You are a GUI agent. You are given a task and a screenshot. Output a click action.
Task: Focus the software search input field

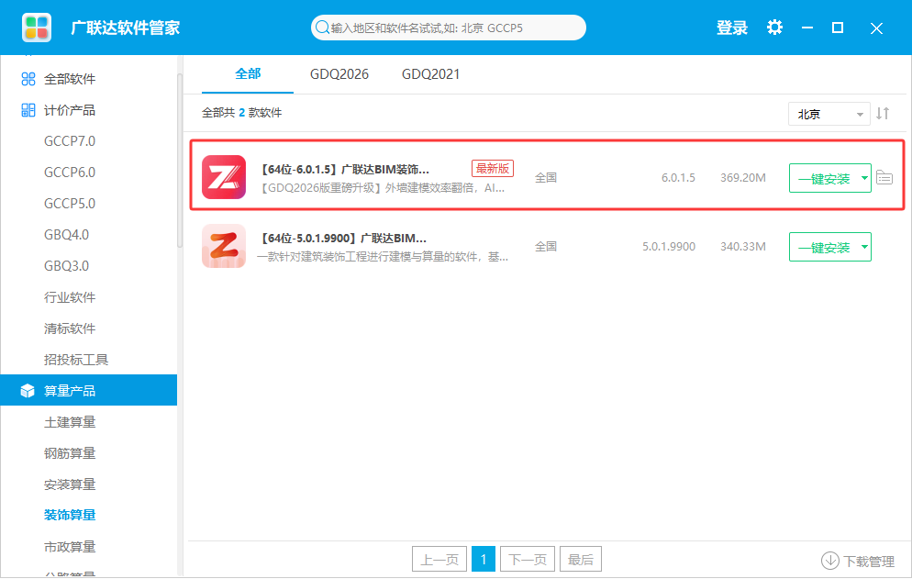(x=449, y=28)
